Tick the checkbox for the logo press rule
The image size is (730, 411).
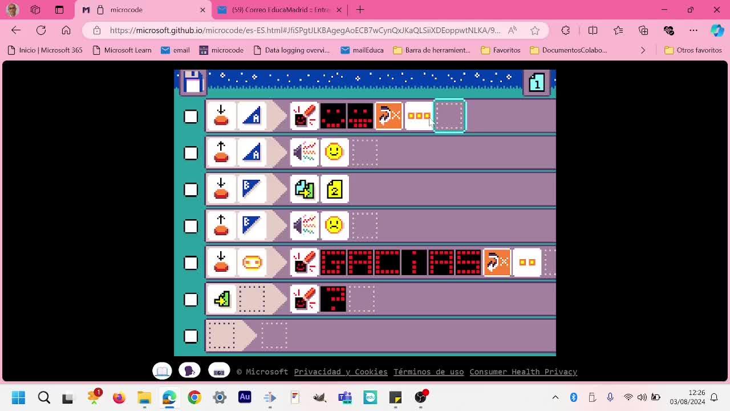(x=191, y=263)
